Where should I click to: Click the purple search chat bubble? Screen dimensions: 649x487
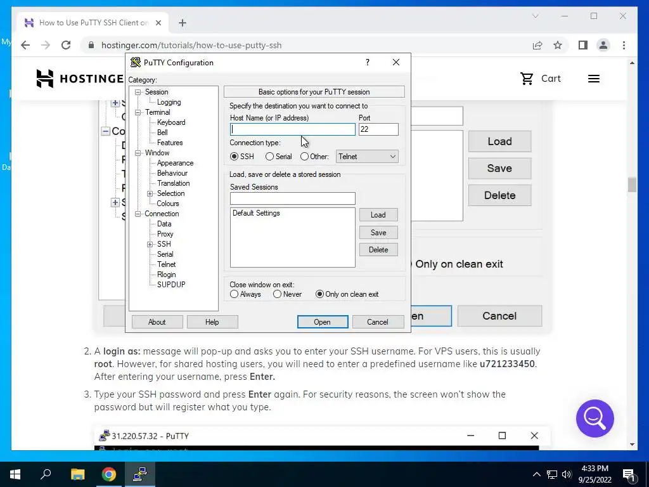click(594, 419)
